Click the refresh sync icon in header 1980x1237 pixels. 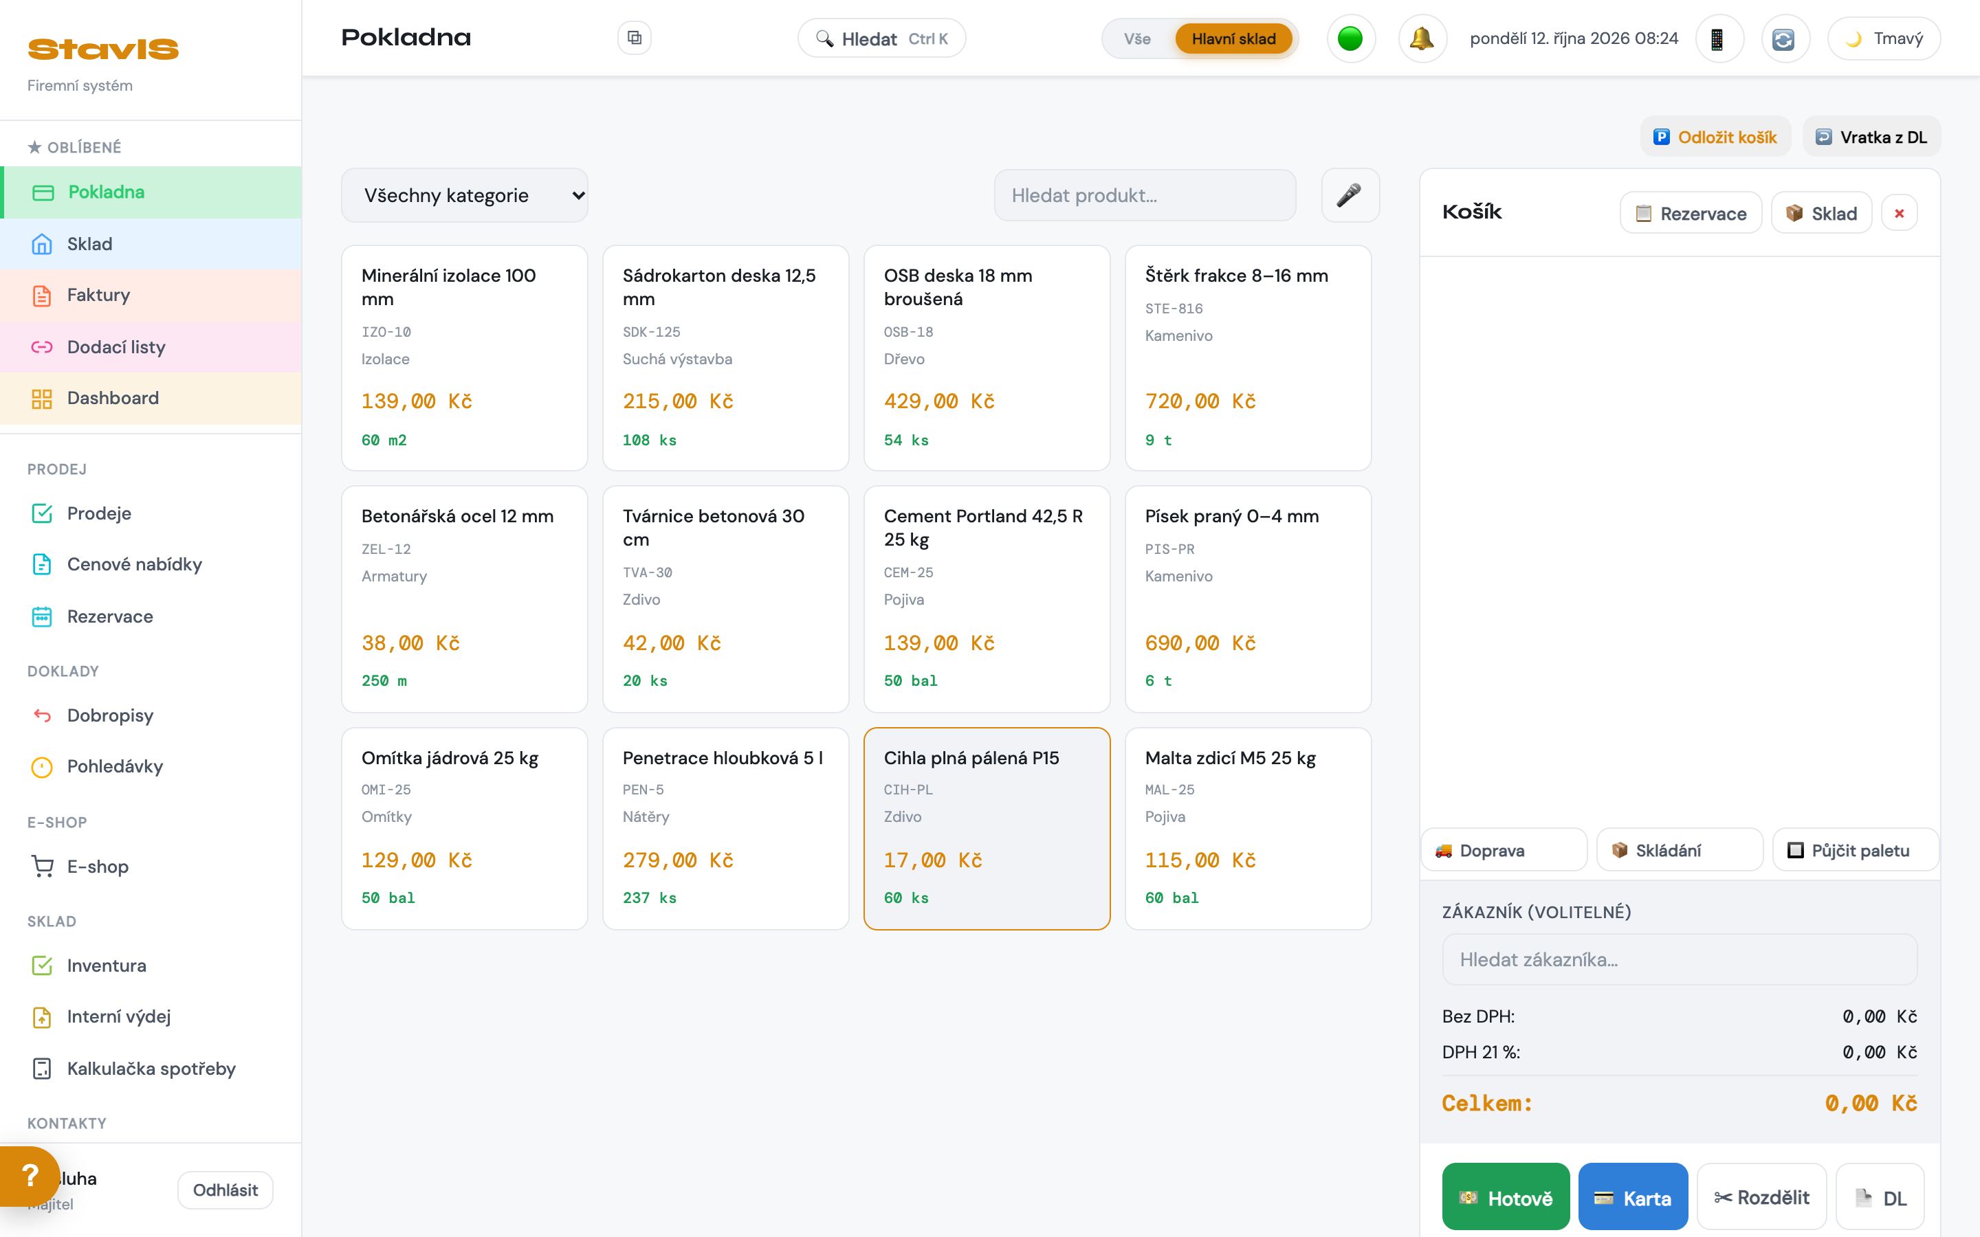coord(1783,38)
